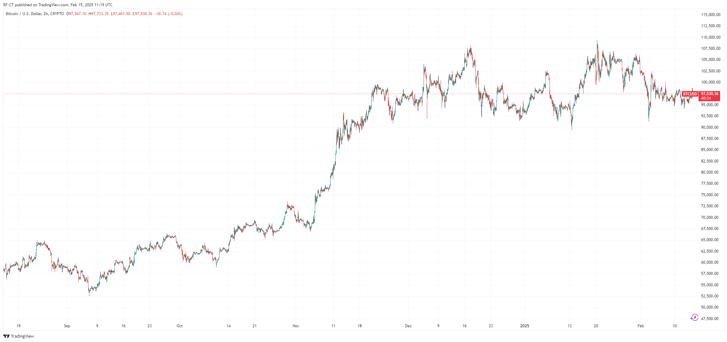Screen dimensions: 727x342
Task: Click the Sep label on time axis
Action: pyautogui.click(x=67, y=326)
